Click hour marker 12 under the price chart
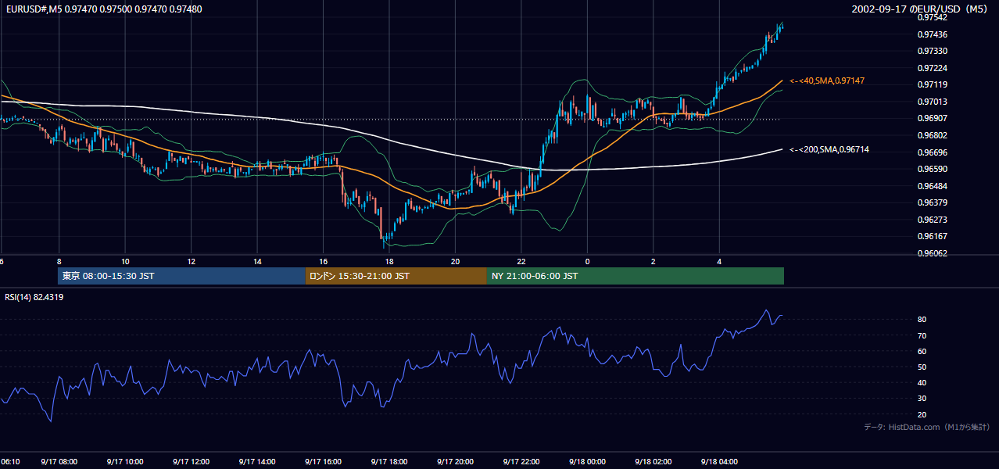Screen dimensions: 999x469 pos(191,261)
